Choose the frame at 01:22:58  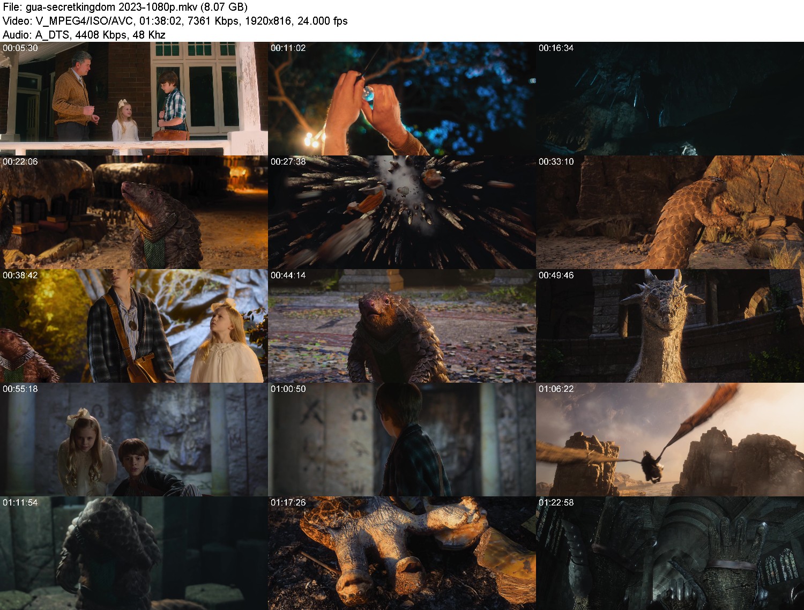click(670, 553)
